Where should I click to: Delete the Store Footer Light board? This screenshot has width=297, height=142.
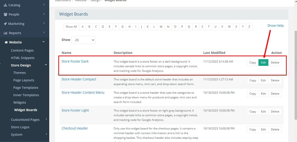pyautogui.click(x=275, y=111)
